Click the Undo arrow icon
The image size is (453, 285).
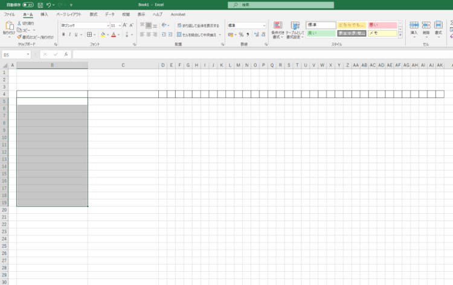pos(48,4)
